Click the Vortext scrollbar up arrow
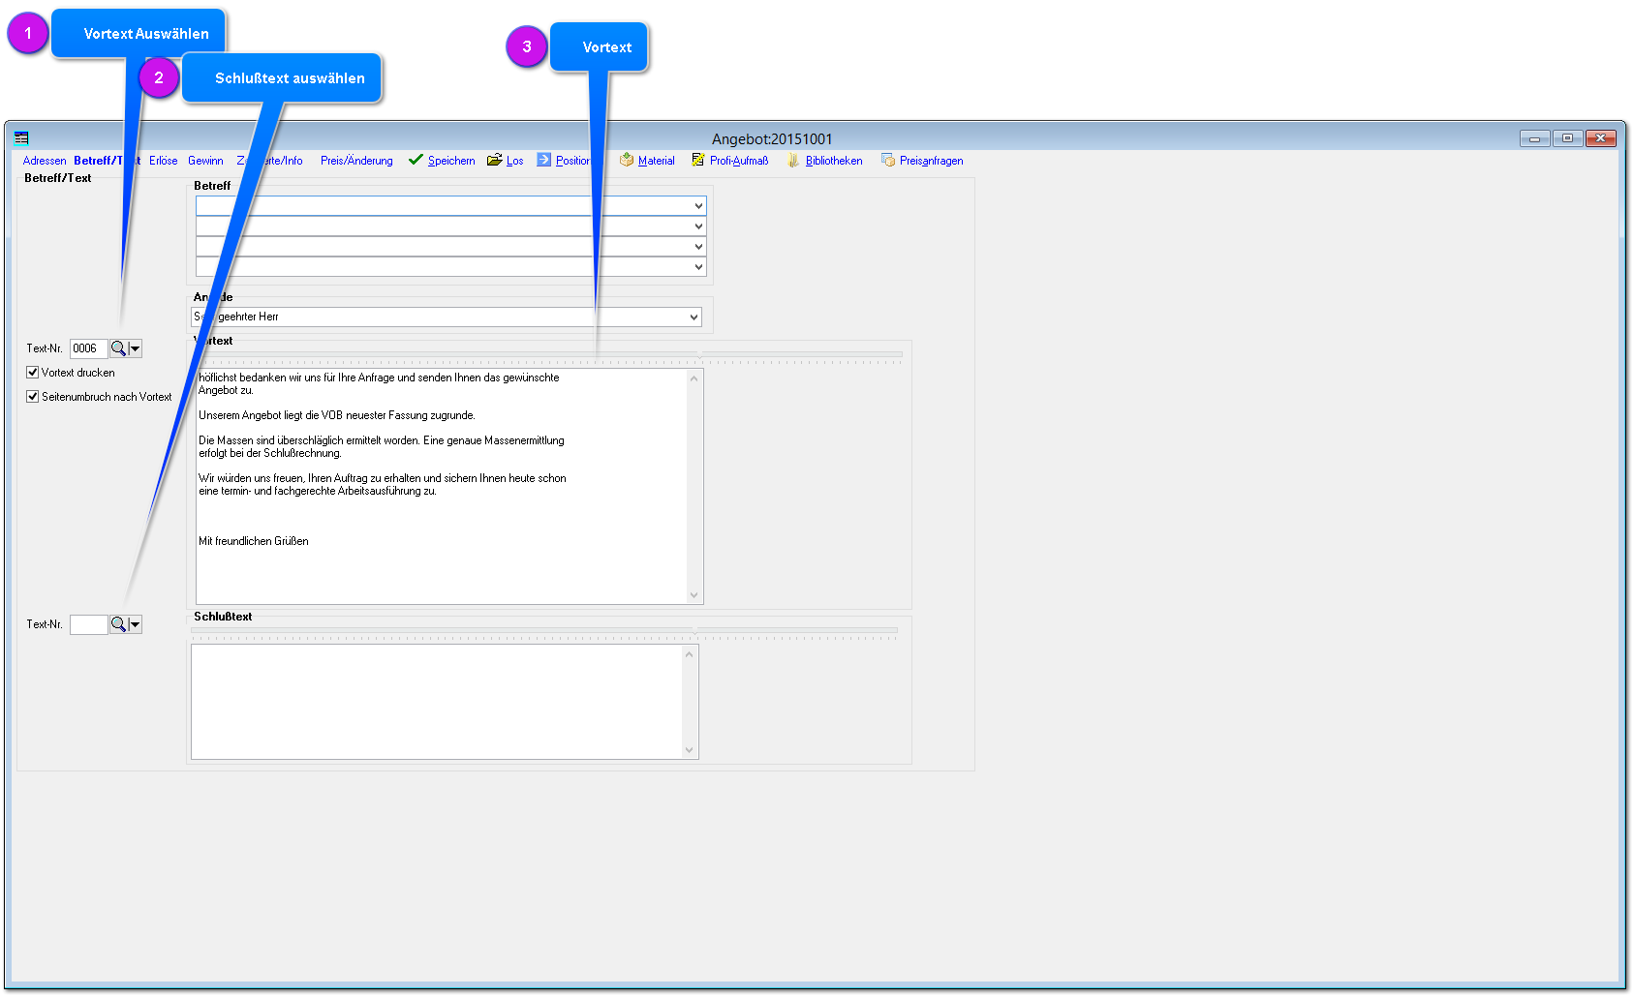Image resolution: width=1634 pixels, height=997 pixels. coord(694,378)
